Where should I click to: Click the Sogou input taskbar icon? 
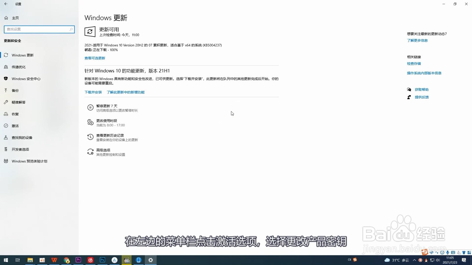(x=355, y=260)
